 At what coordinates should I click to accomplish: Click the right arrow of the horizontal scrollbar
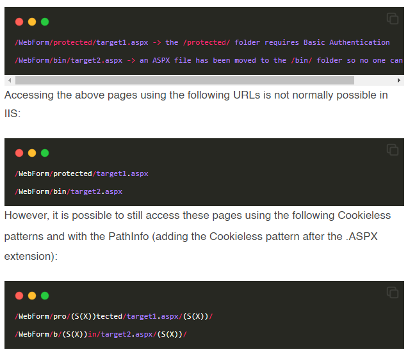(399, 81)
